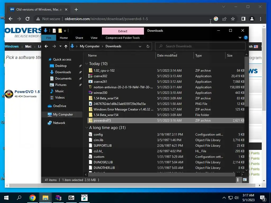The height and width of the screenshot is (203, 271).
Task: Click My Computer in the breadcrumb path
Action: click(89, 46)
